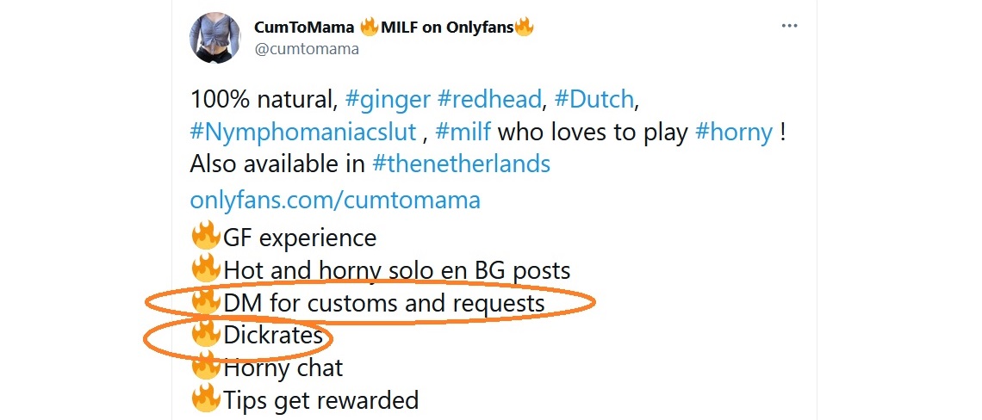Image resolution: width=982 pixels, height=420 pixels.
Task: Click the #horny hashtag
Action: click(734, 132)
